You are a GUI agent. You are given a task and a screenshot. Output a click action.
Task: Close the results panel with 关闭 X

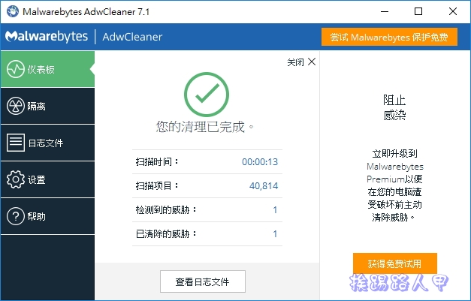pyautogui.click(x=301, y=62)
